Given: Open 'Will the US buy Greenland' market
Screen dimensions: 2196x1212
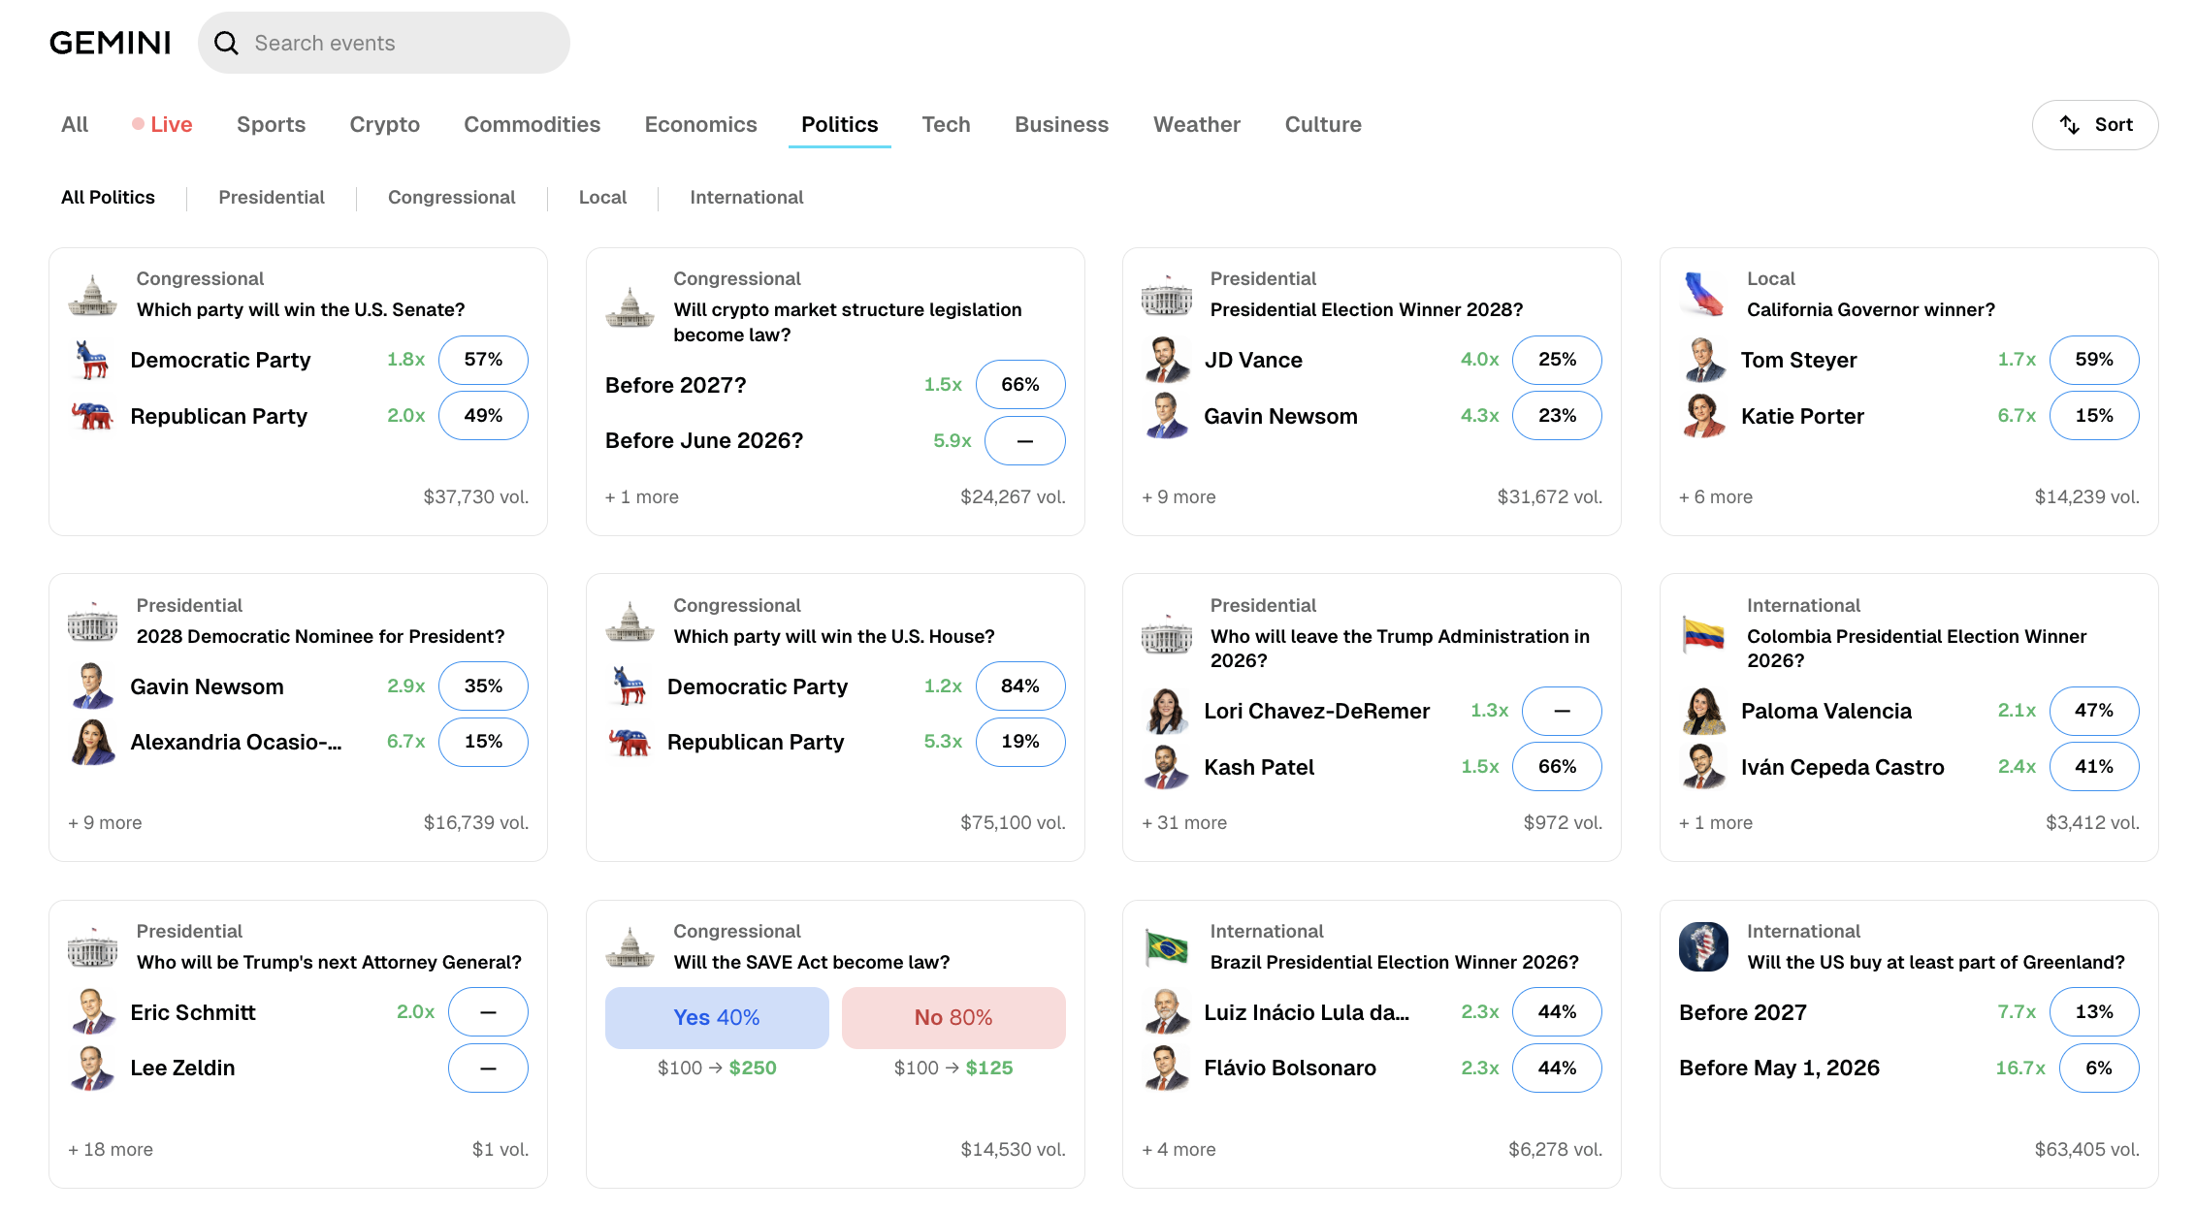Looking at the screenshot, I should [1936, 962].
